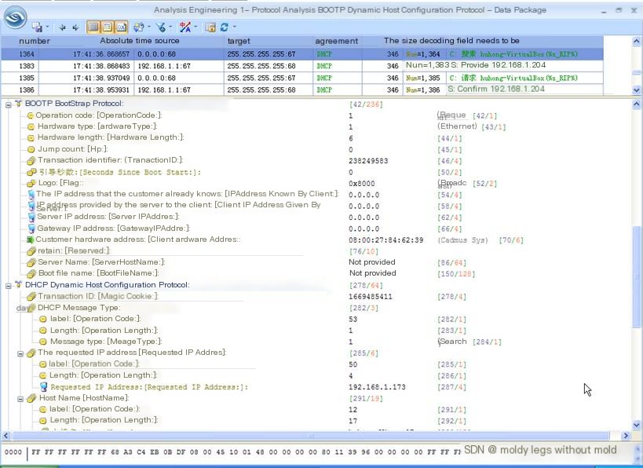The height and width of the screenshot is (468, 643).
Task: Click the packet list scroll up arrow
Action: (x=637, y=41)
